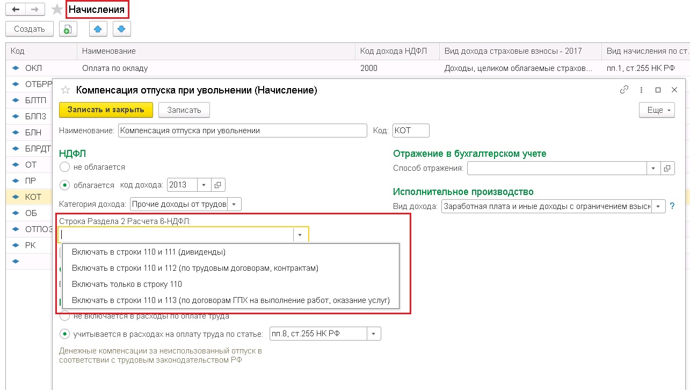Move item up with blue up arrow
The image size is (690, 390).
[x=97, y=29]
